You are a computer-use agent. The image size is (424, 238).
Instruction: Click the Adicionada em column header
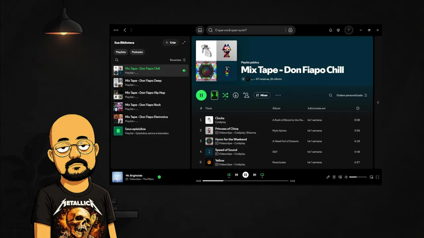click(x=316, y=108)
